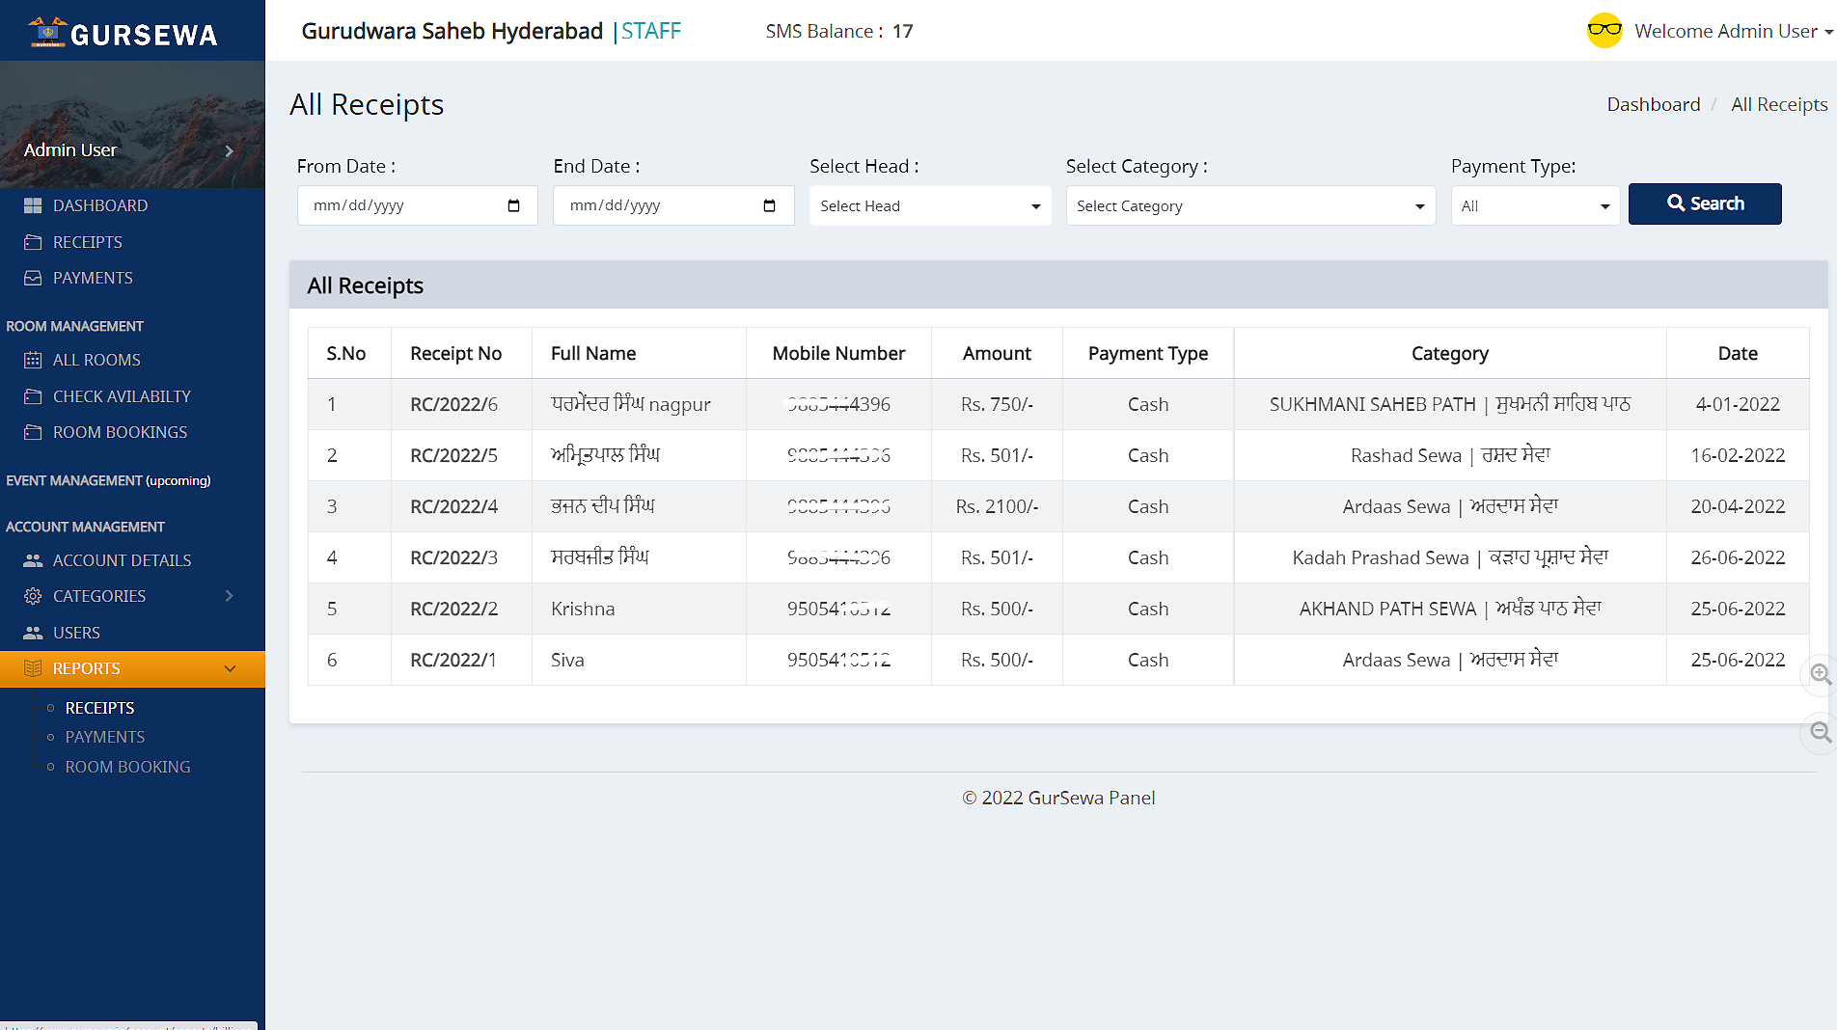Image resolution: width=1837 pixels, height=1030 pixels.
Task: Click the Categories gear icon
Action: (x=33, y=596)
